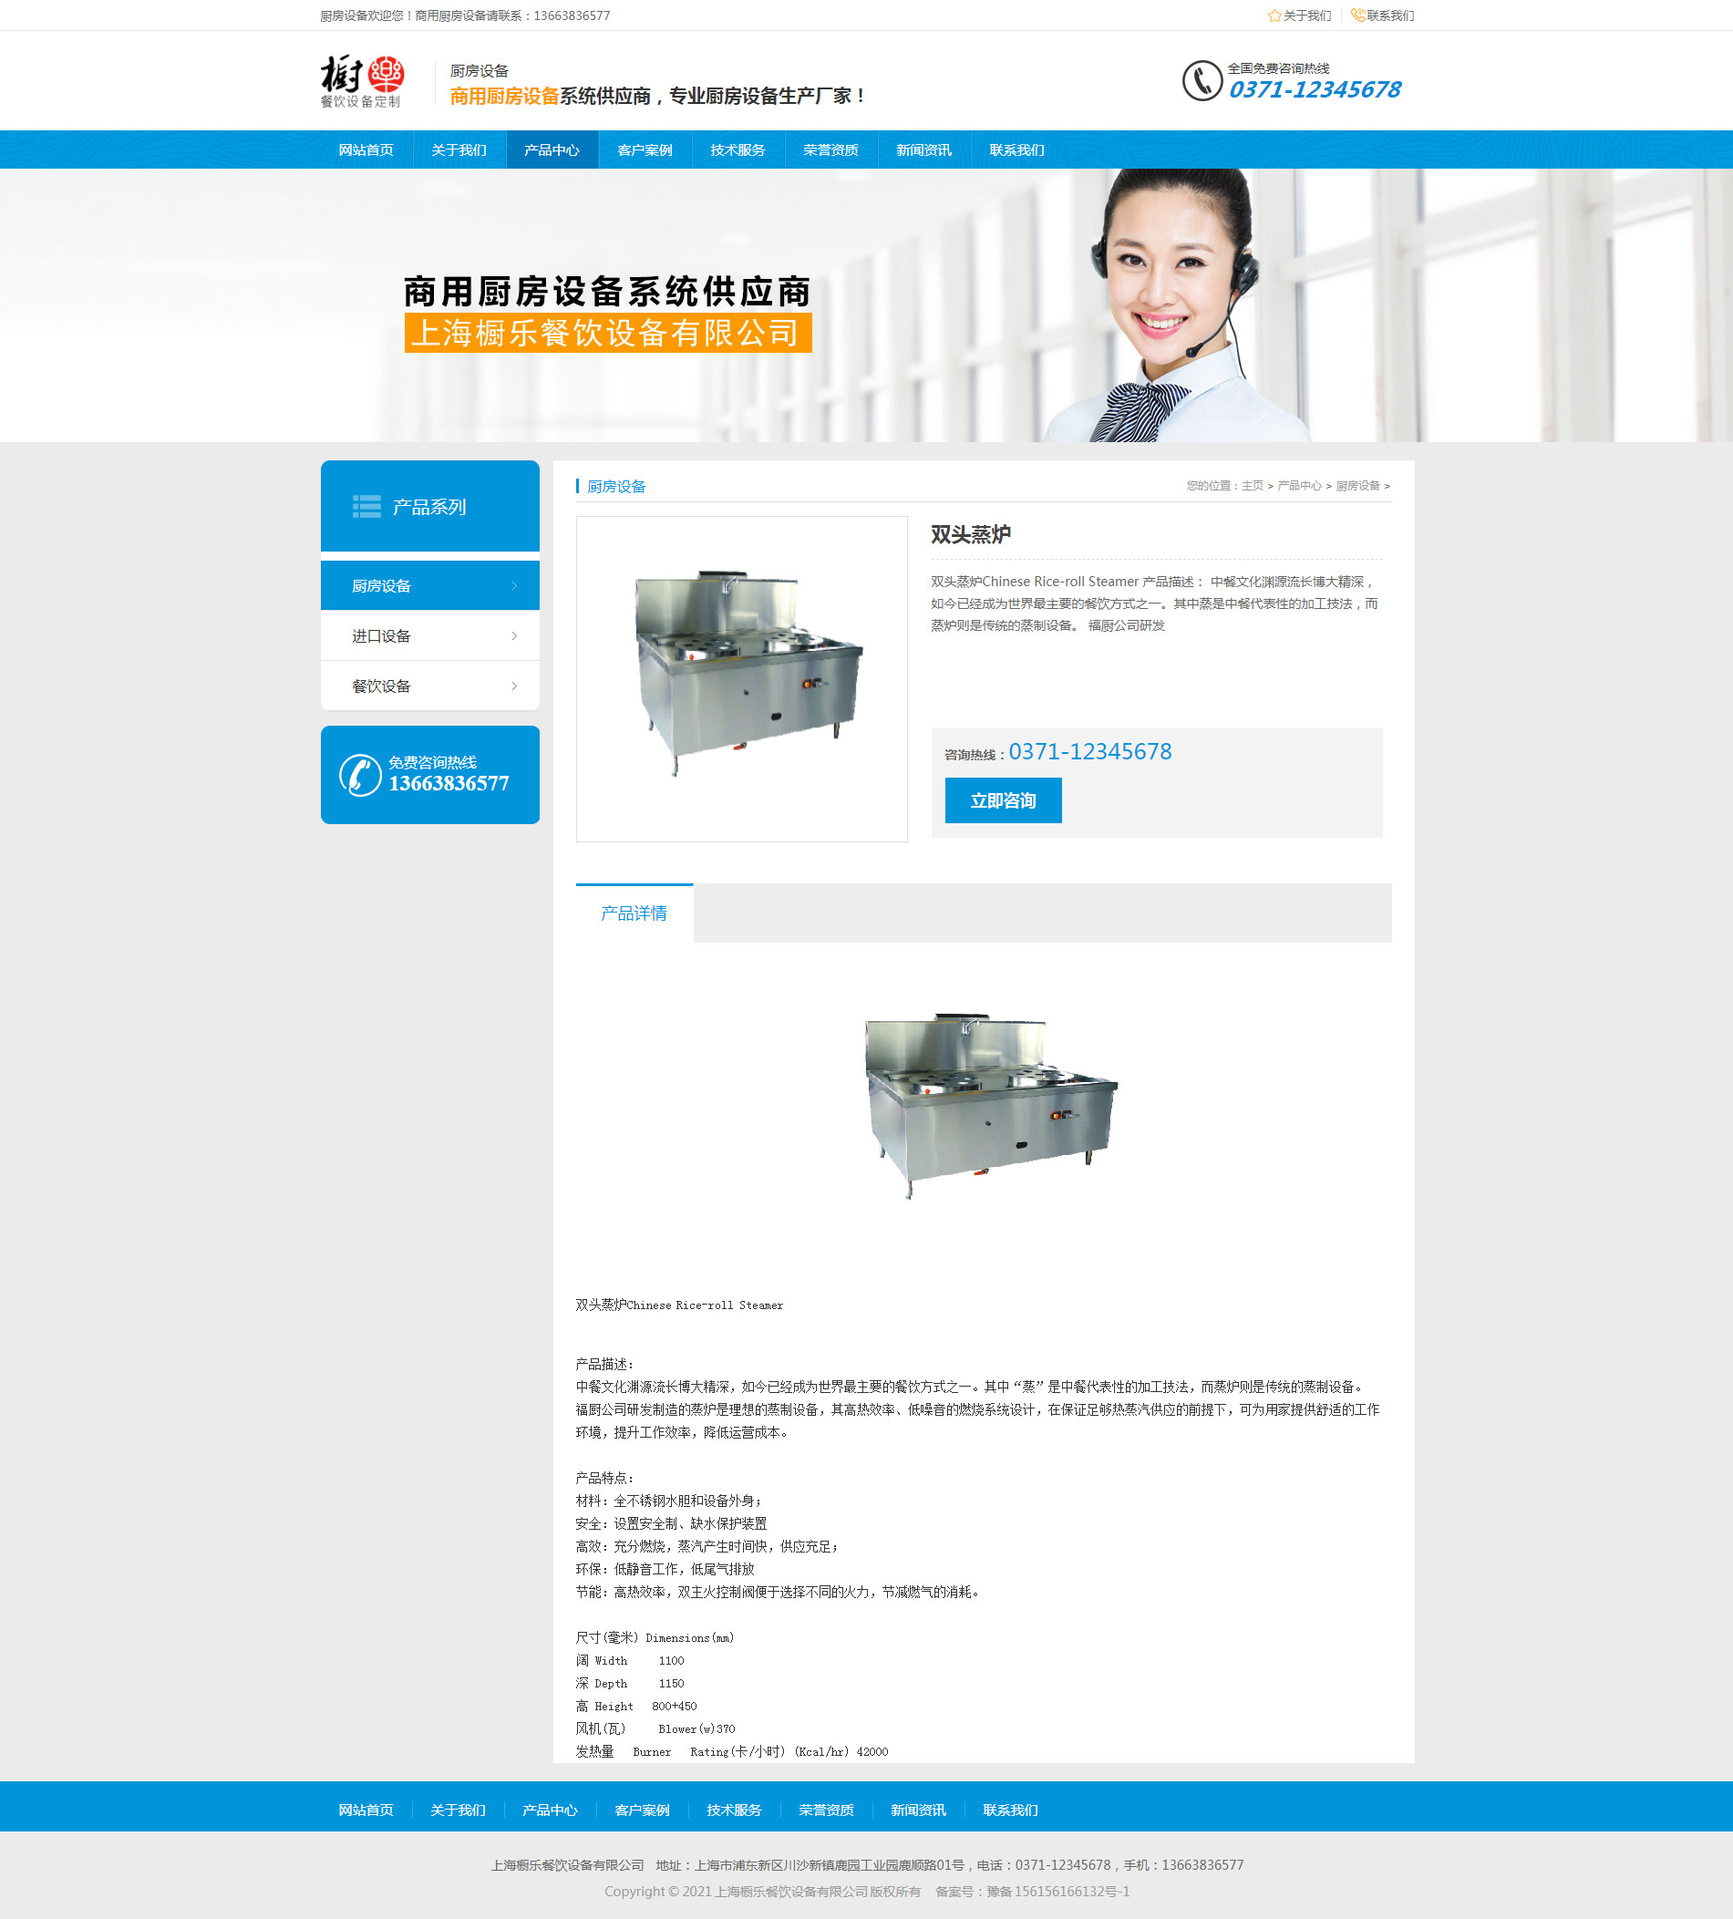
Task: Expand 厨房设备 category via its arrow
Action: pyautogui.click(x=514, y=586)
